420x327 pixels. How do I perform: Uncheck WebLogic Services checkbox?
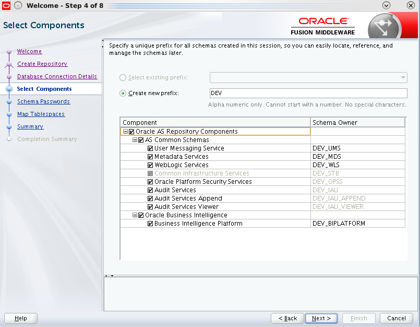click(150, 165)
